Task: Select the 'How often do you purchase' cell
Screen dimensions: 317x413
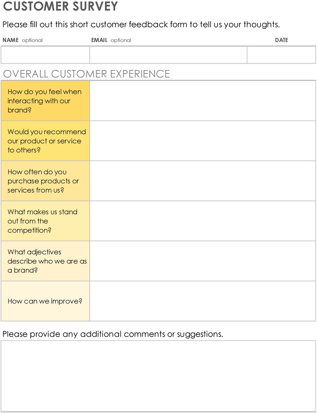Action: pos(45,181)
